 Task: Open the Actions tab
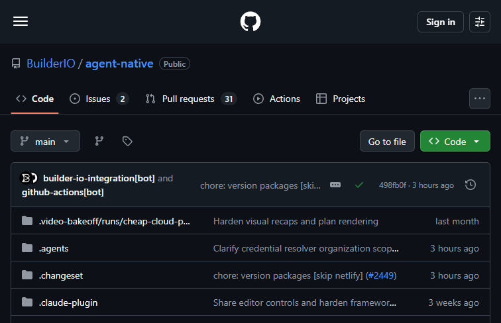tap(277, 99)
